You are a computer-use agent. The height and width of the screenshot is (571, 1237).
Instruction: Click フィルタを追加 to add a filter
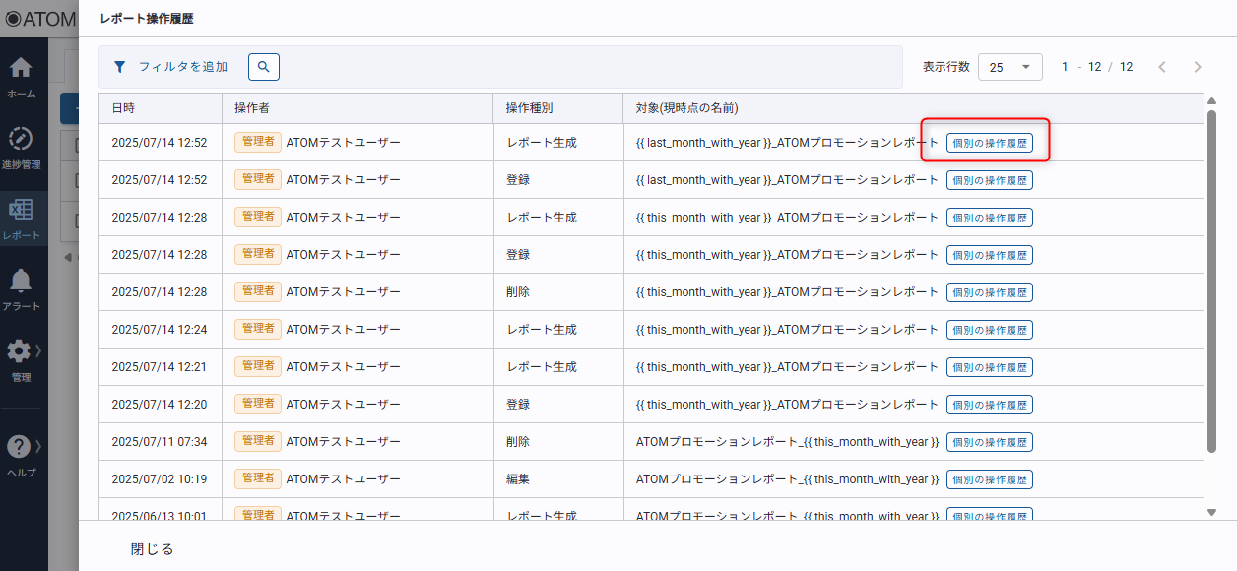[183, 67]
